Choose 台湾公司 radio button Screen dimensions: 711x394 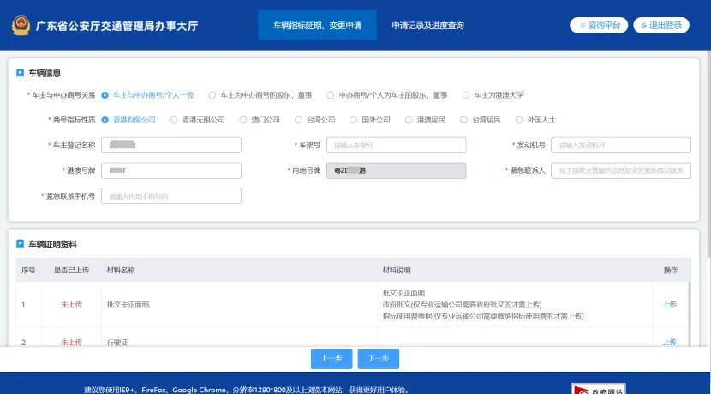pyautogui.click(x=298, y=120)
